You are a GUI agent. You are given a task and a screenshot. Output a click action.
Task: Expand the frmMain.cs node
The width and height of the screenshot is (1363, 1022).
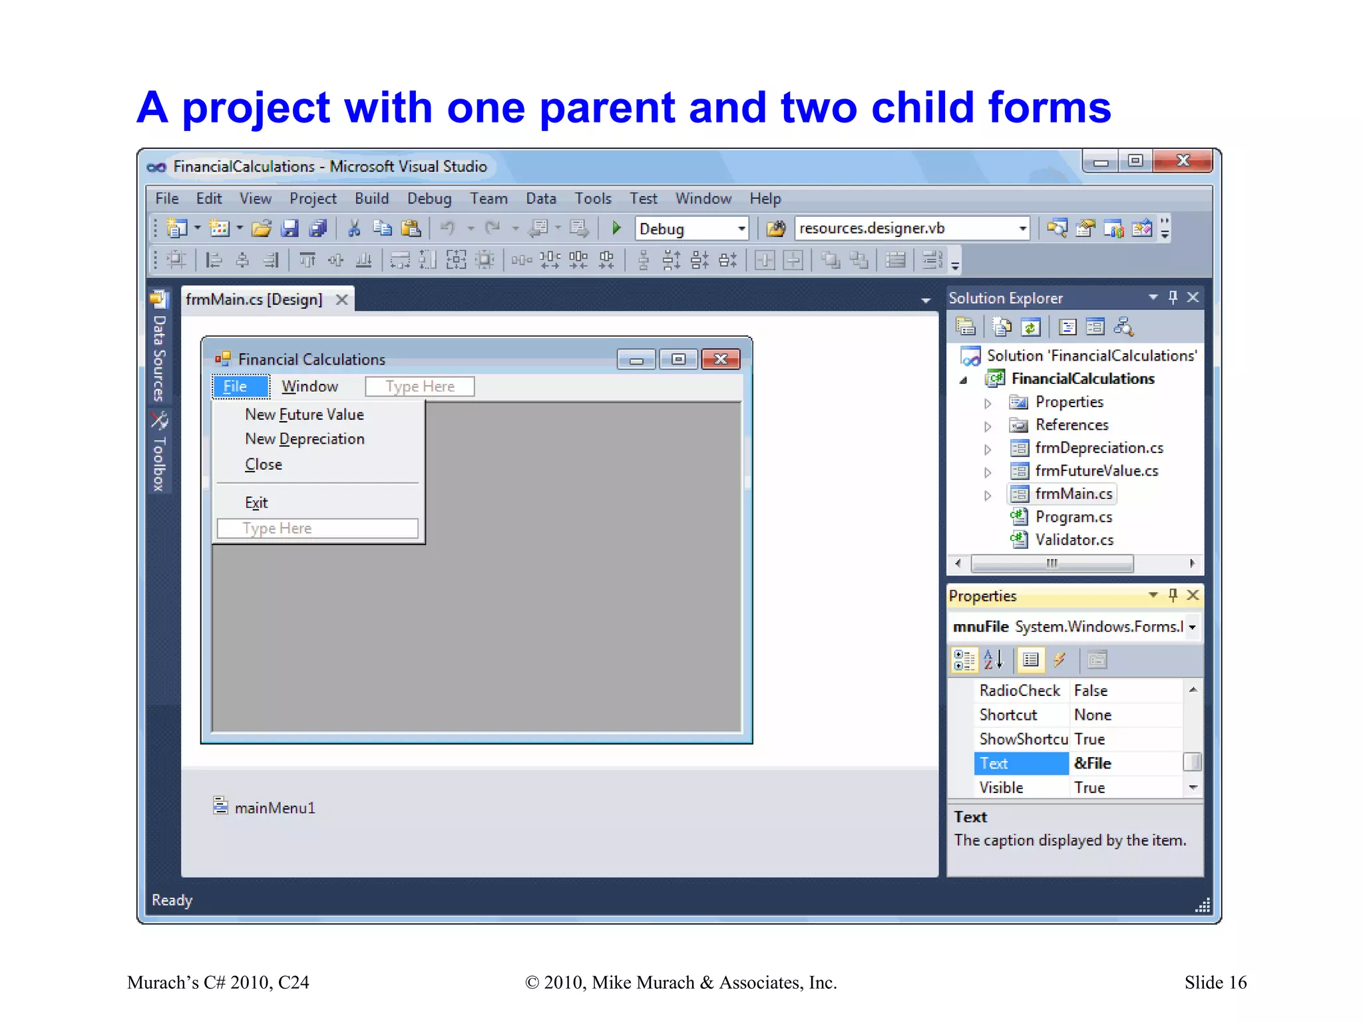(x=988, y=495)
